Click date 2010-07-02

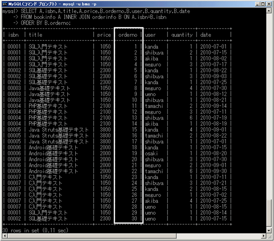coord(213,195)
